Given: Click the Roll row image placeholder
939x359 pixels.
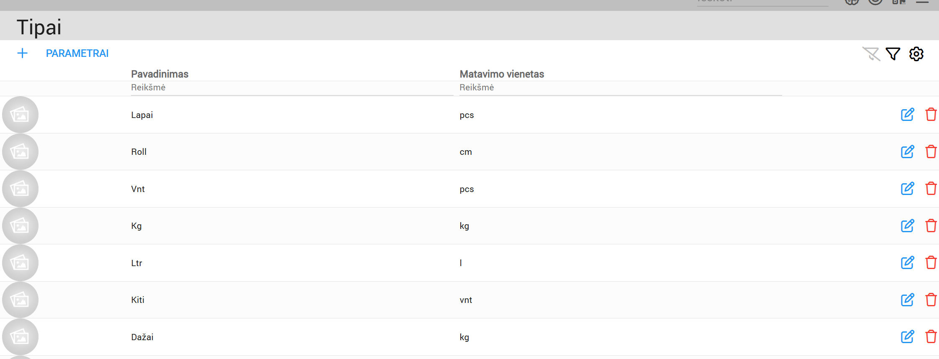Looking at the screenshot, I should point(20,151).
